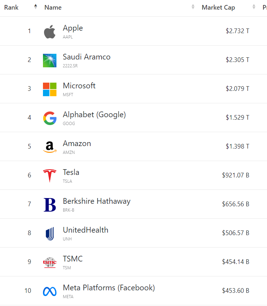Click the Microsoft four-color logo
This screenshot has width=267, height=306.
tap(50, 89)
